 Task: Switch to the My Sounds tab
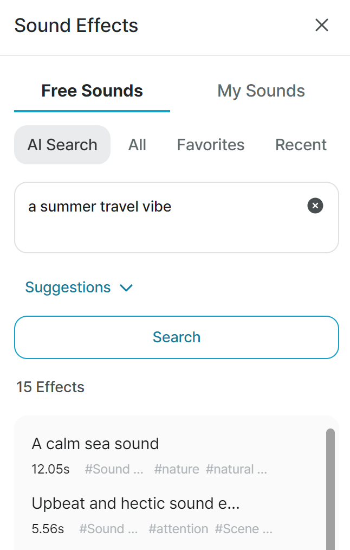261,91
